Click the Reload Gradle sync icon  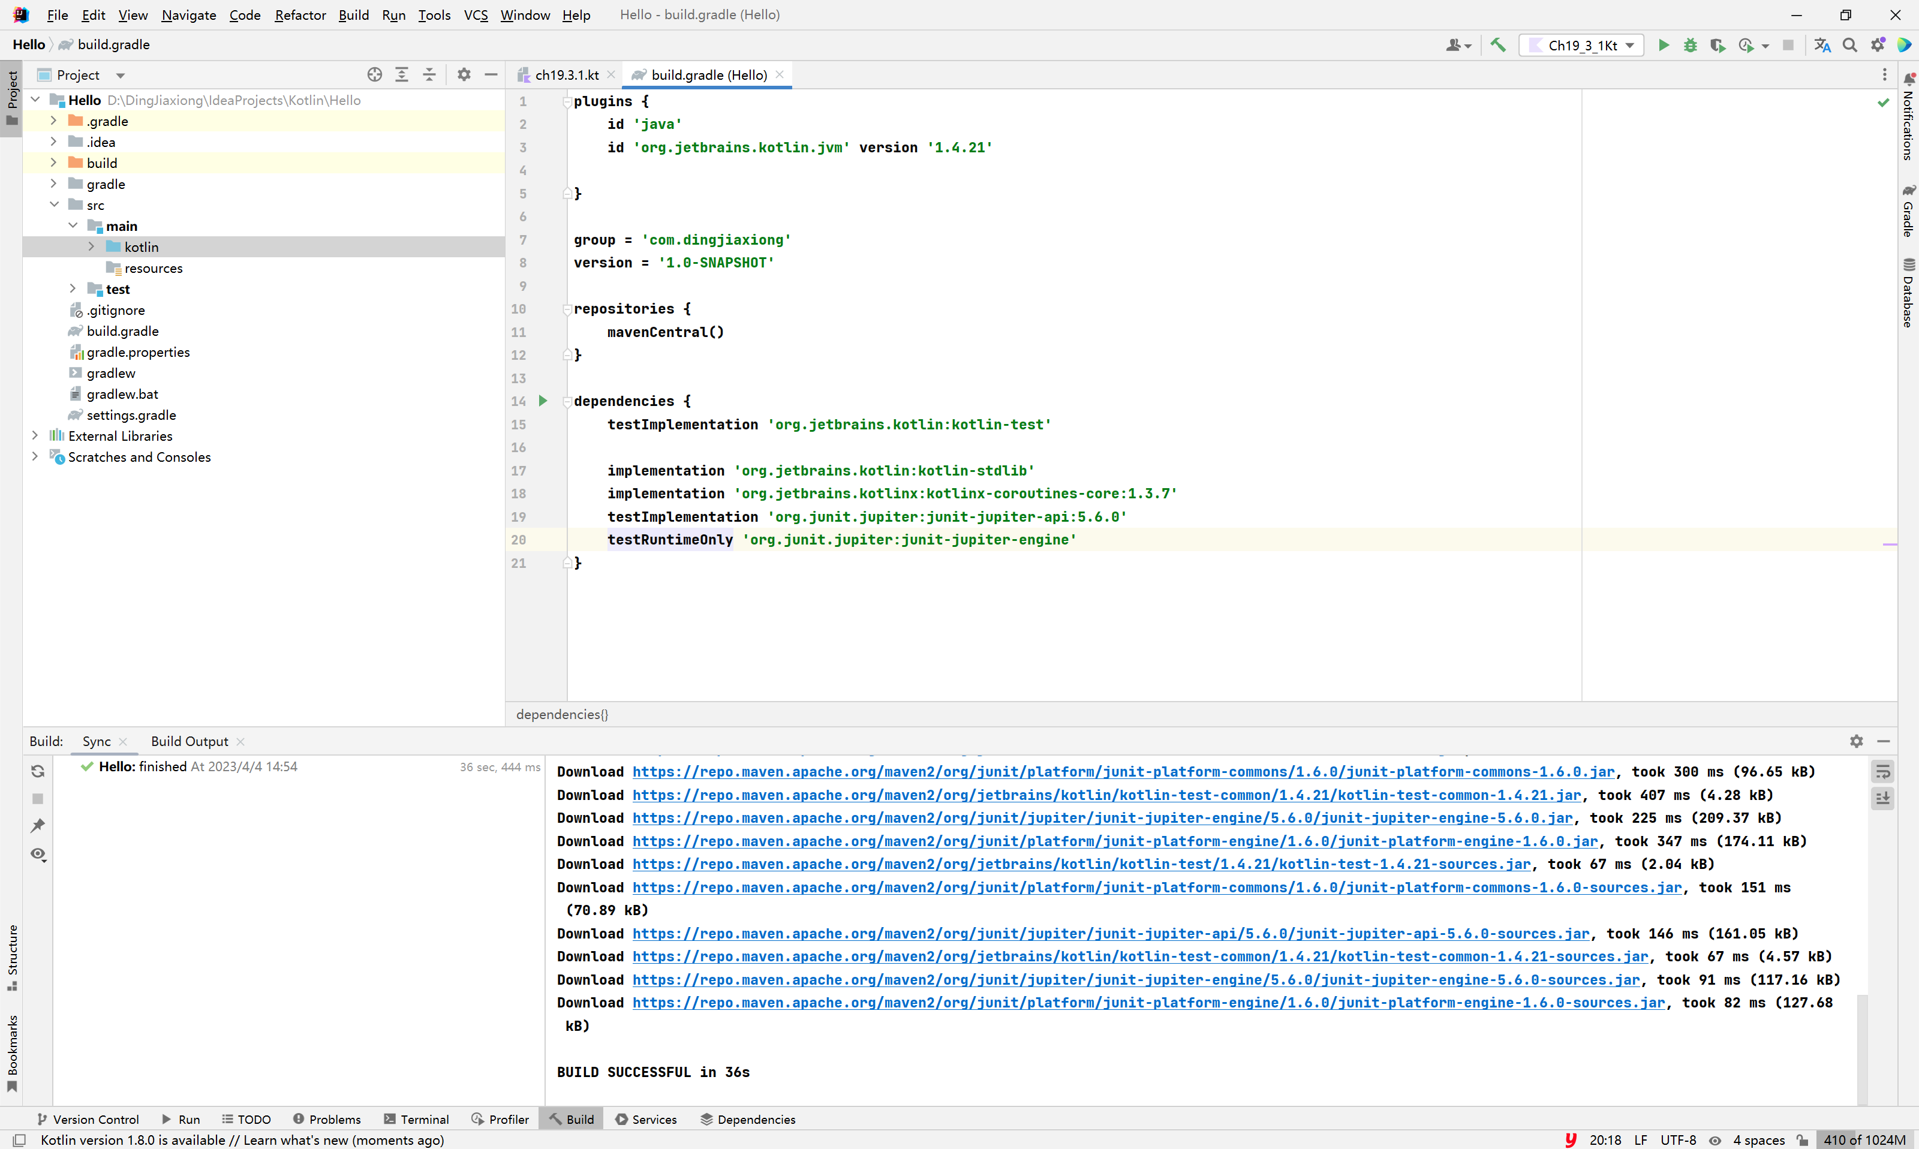click(x=38, y=771)
